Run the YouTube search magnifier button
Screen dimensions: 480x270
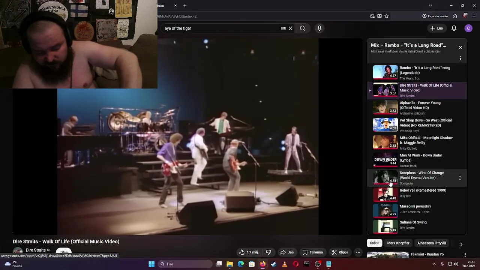pos(302,28)
